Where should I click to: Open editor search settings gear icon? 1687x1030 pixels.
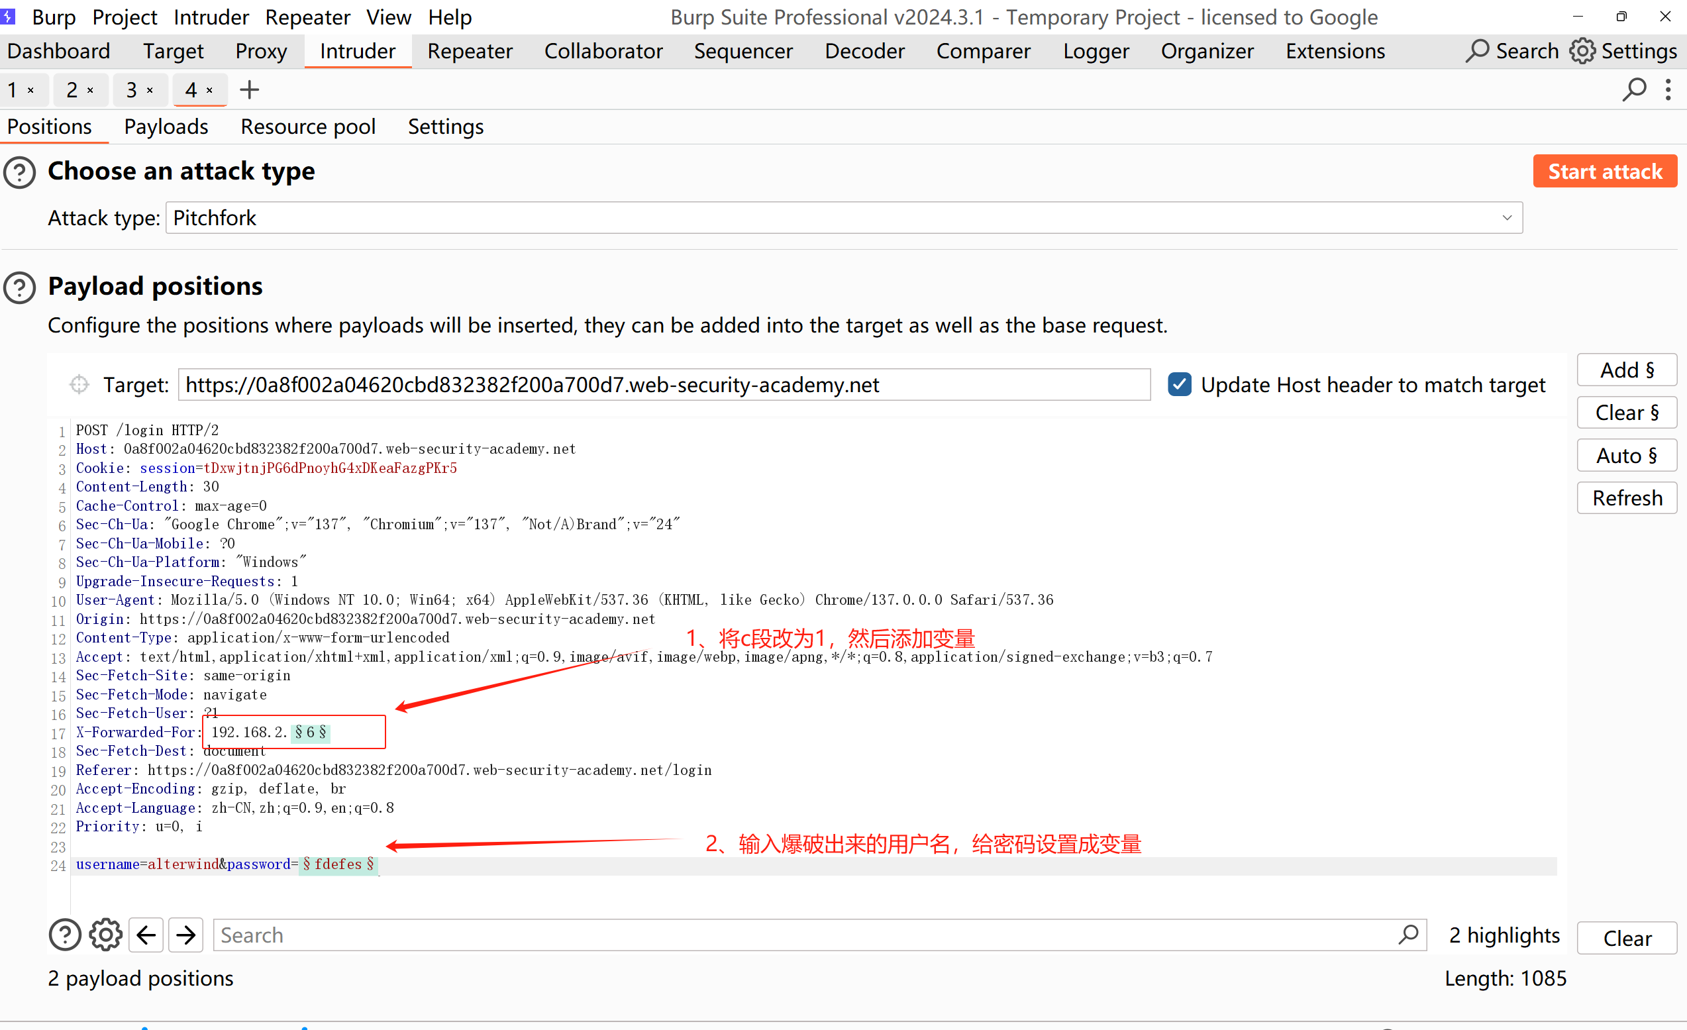(105, 935)
